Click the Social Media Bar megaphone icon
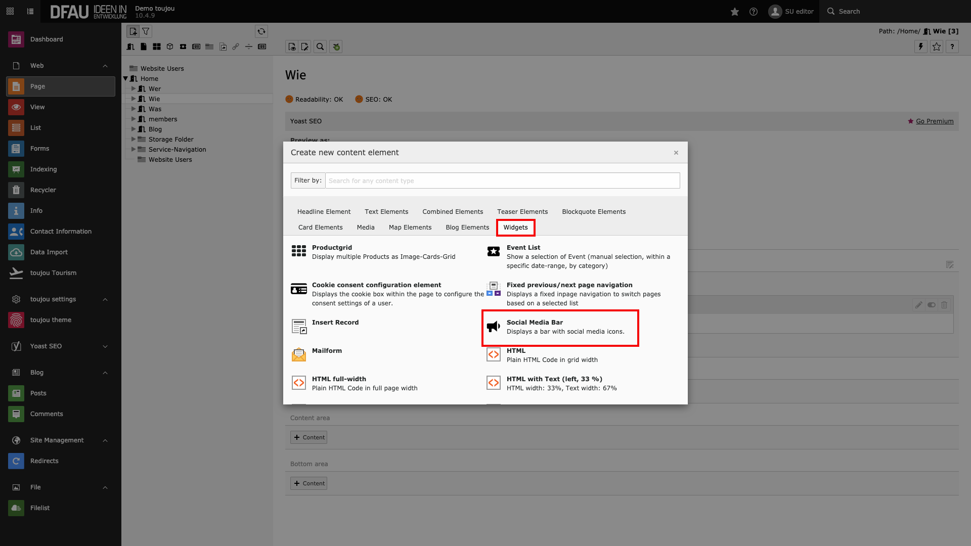Image resolution: width=971 pixels, height=546 pixels. coord(493,327)
